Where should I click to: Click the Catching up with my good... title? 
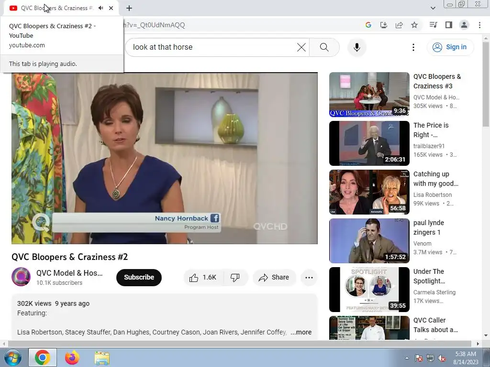(435, 179)
